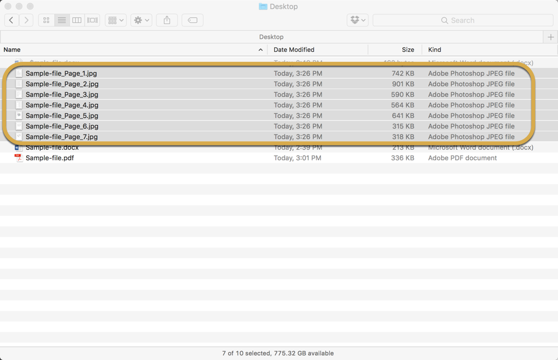Open the Action gear menu
The height and width of the screenshot is (360, 558).
141,20
